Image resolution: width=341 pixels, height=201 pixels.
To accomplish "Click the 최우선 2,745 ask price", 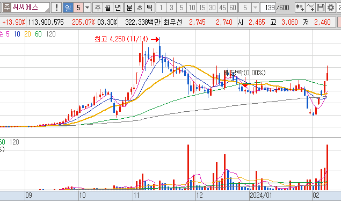I will [x=197, y=22].
